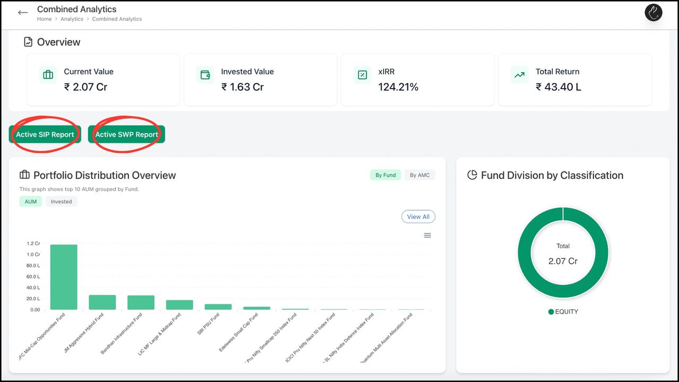679x382 pixels.
Task: Open the chart export hamburger menu
Action: tap(428, 235)
